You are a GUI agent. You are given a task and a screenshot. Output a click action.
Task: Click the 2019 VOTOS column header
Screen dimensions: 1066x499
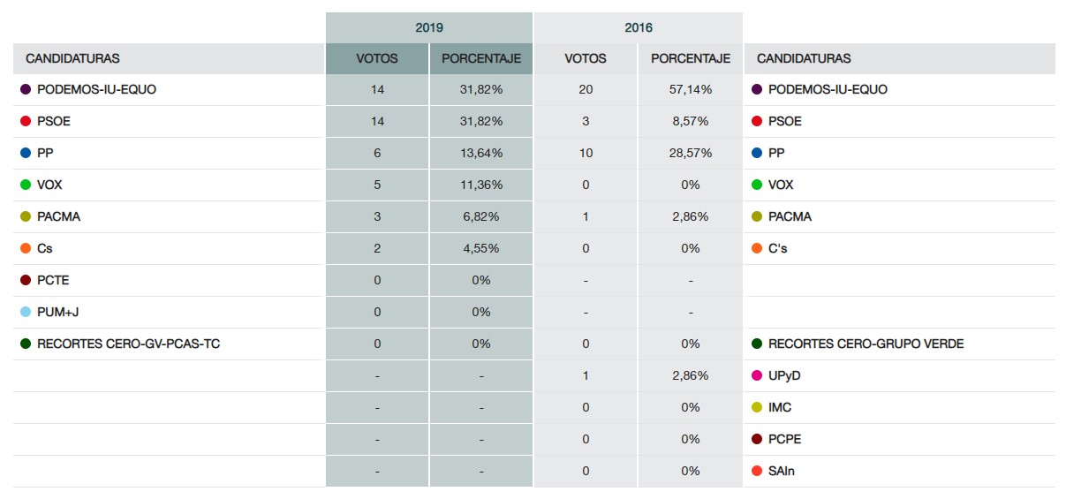[x=377, y=59]
